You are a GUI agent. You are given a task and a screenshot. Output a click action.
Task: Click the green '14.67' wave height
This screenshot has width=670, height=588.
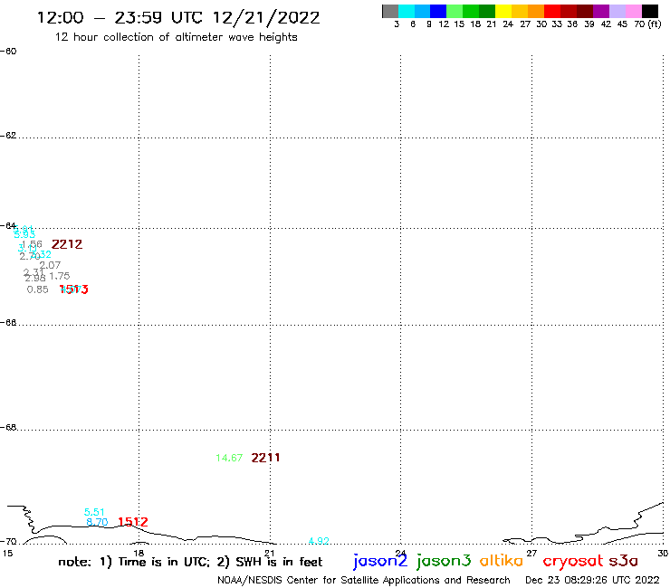click(229, 458)
